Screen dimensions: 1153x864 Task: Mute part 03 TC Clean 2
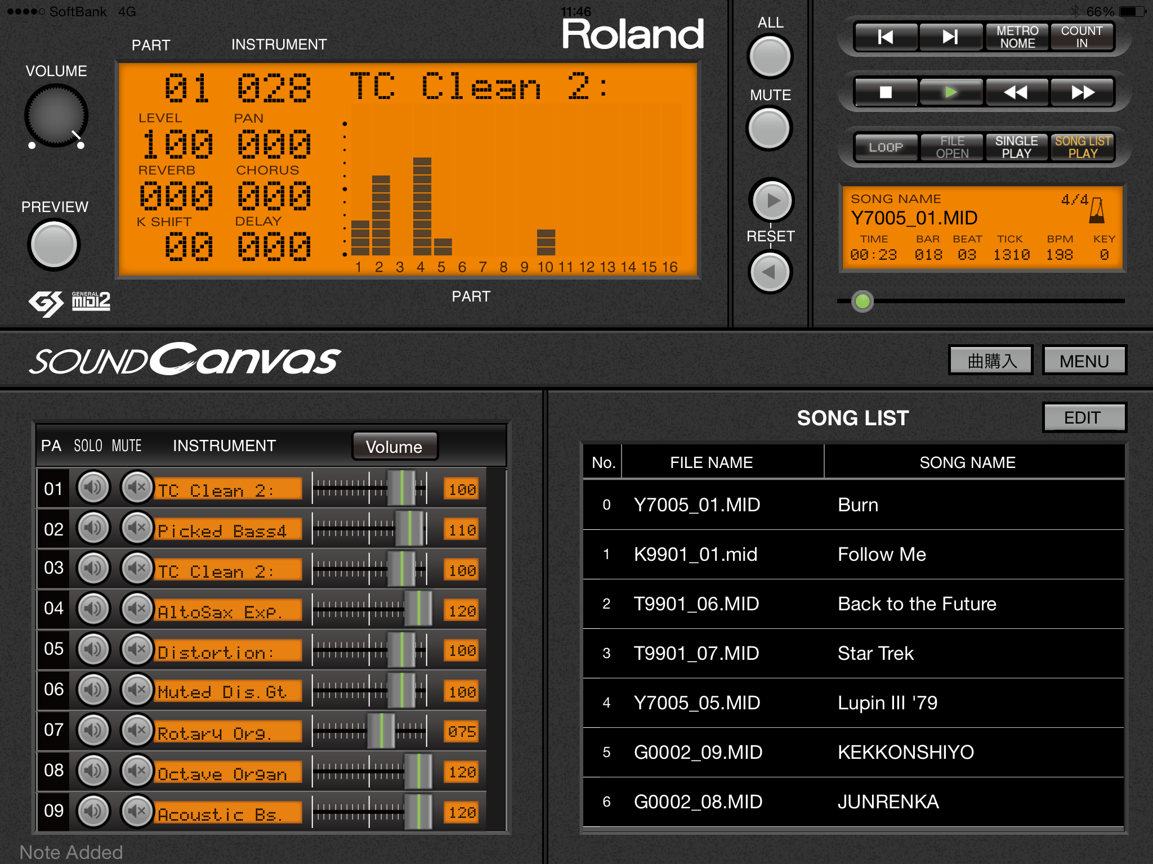137,569
